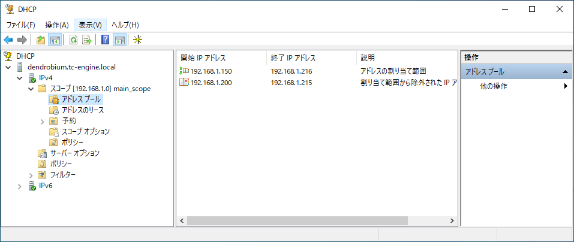
Task: Collapse the IPv4 tree node
Action: 19,78
